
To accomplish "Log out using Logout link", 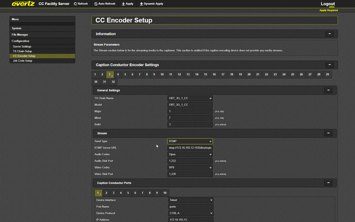I will 328,4.
